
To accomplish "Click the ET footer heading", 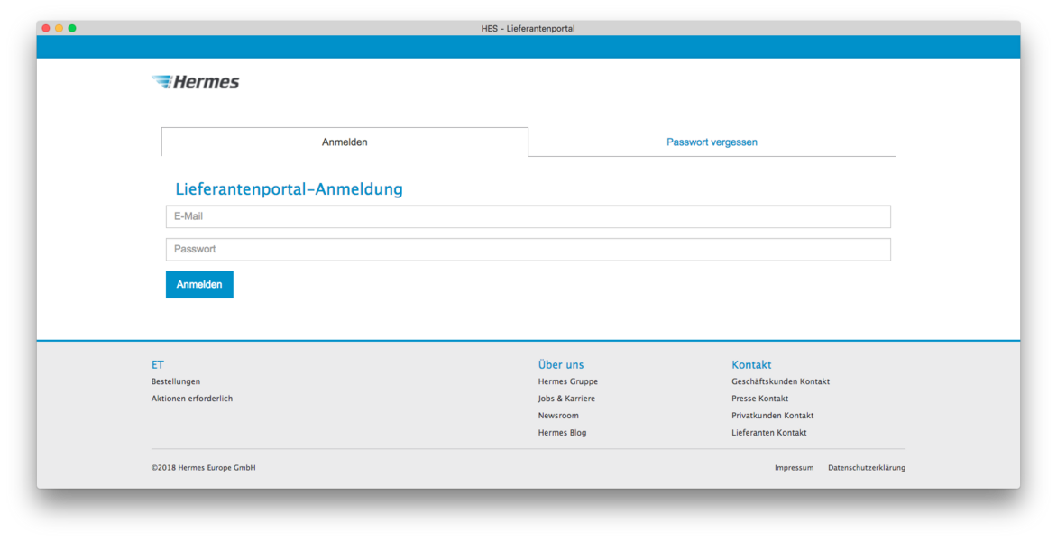I will [158, 364].
